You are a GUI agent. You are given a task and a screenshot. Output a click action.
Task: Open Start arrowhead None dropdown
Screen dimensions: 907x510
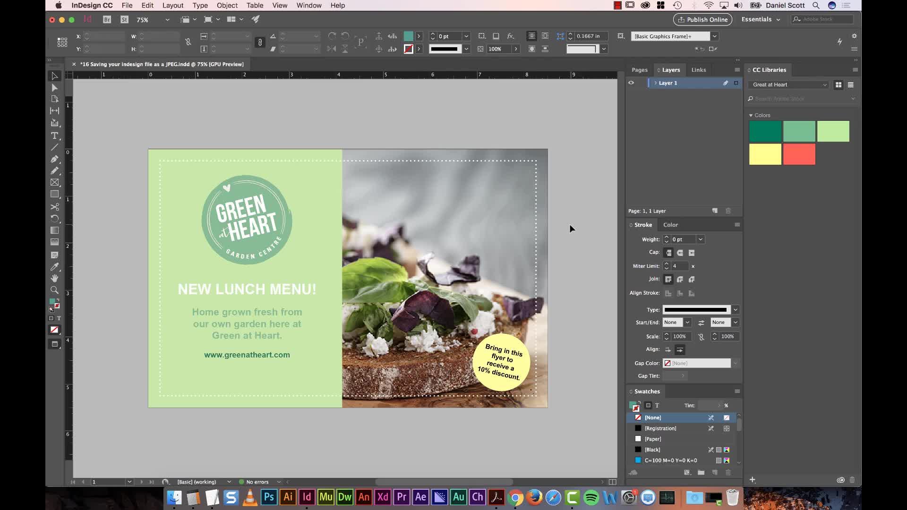click(x=687, y=322)
